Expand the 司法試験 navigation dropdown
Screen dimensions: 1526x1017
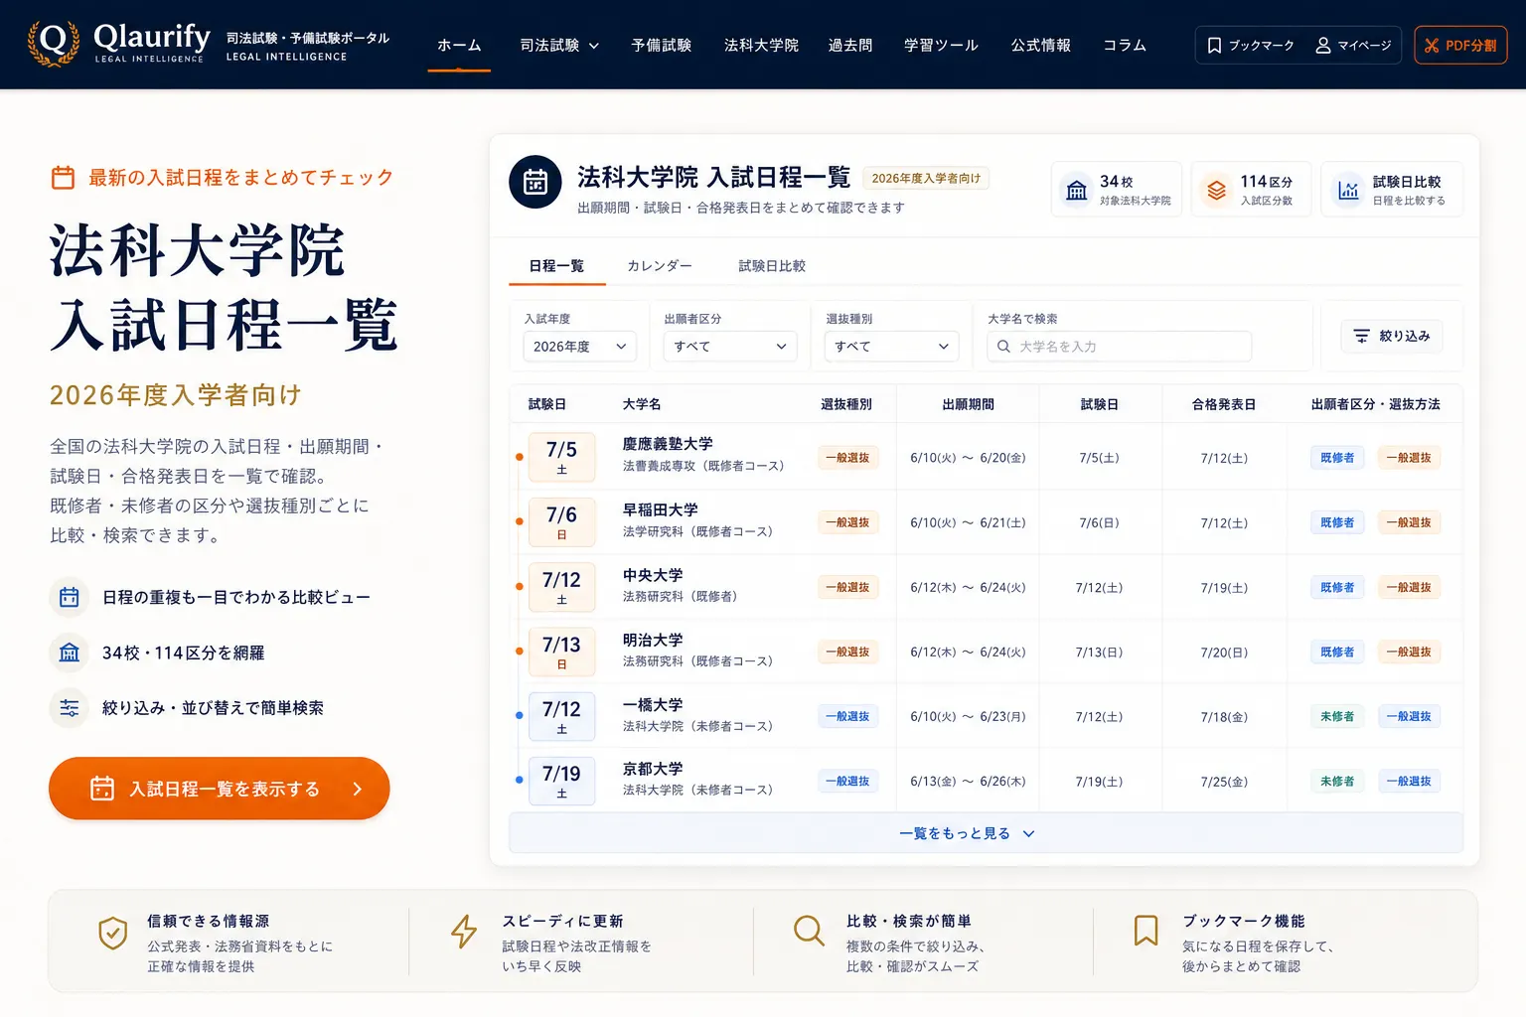[x=559, y=46]
